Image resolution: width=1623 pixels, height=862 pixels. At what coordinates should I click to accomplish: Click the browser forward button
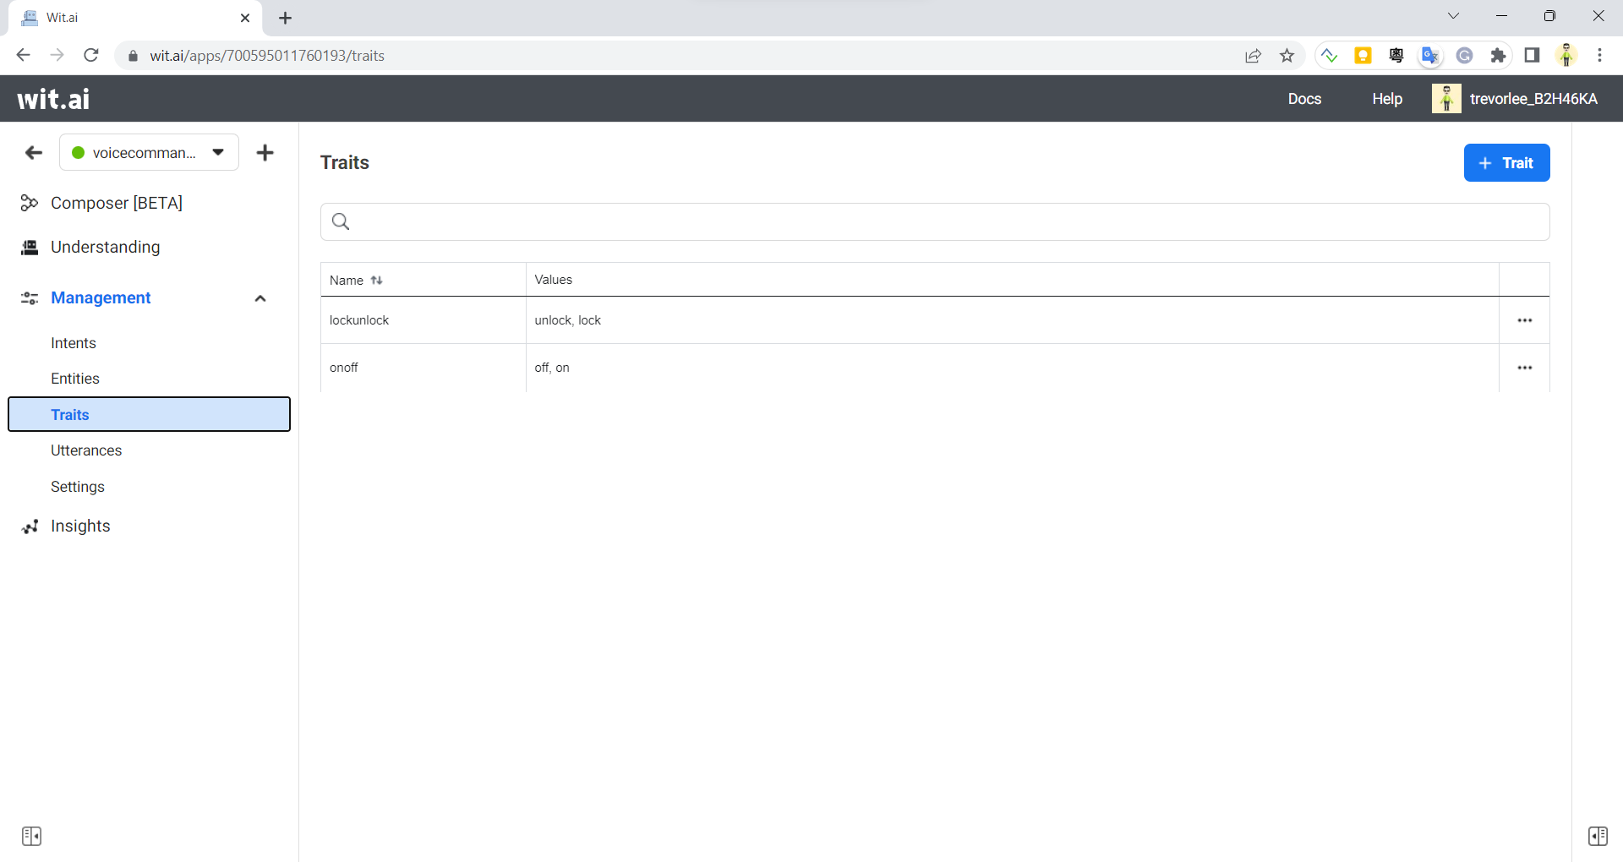point(57,55)
